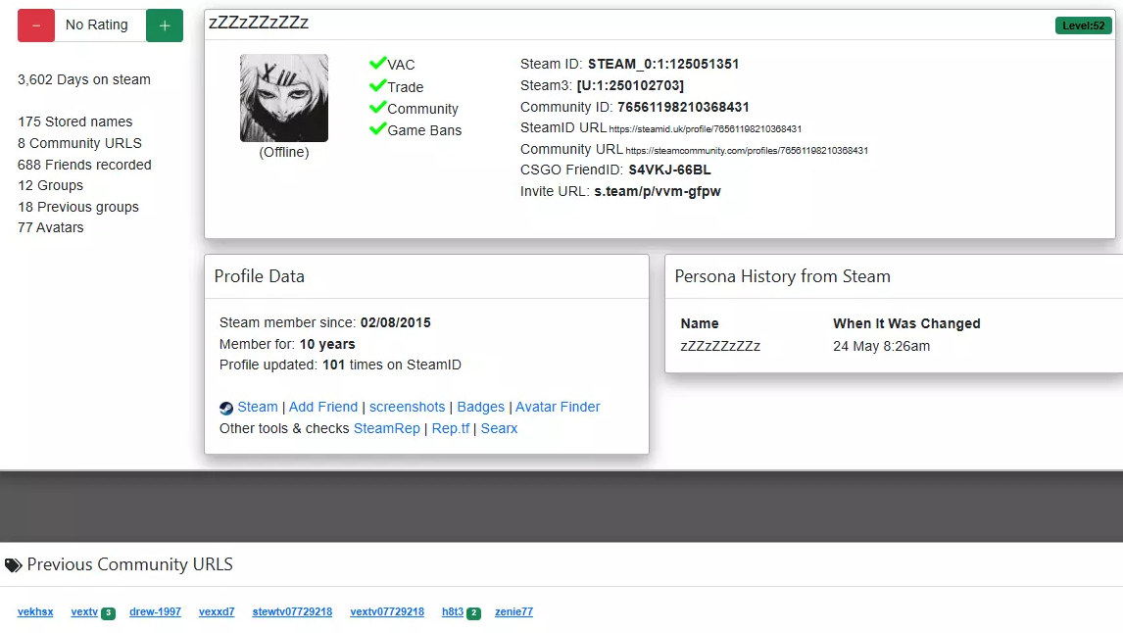Click the When It Was Changed column header
Screen dimensions: 1123x633
pyautogui.click(x=906, y=323)
